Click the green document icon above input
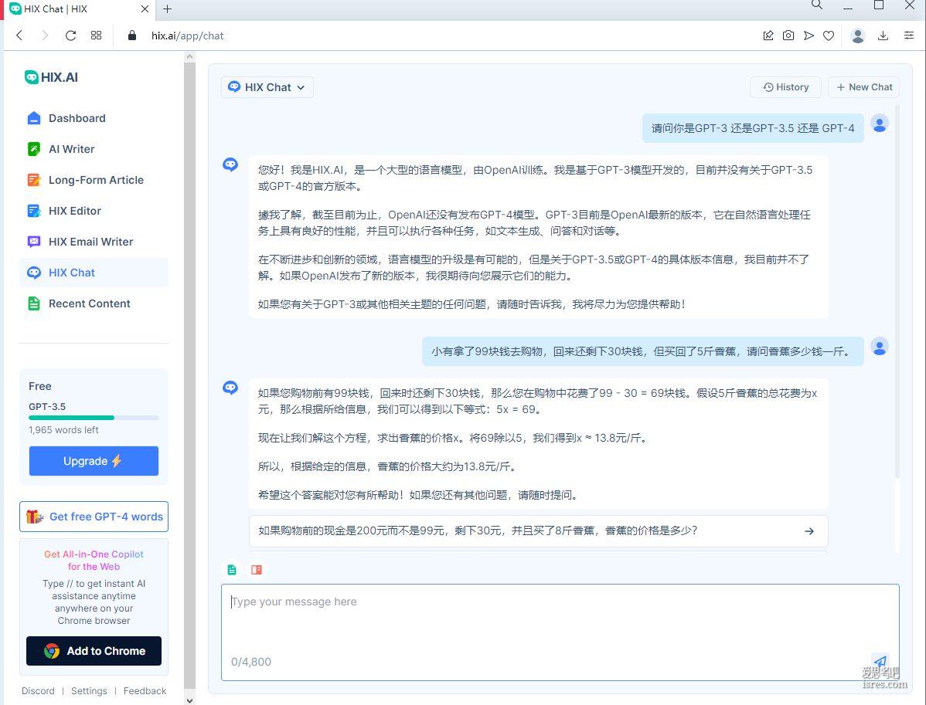926x705 pixels. [232, 570]
